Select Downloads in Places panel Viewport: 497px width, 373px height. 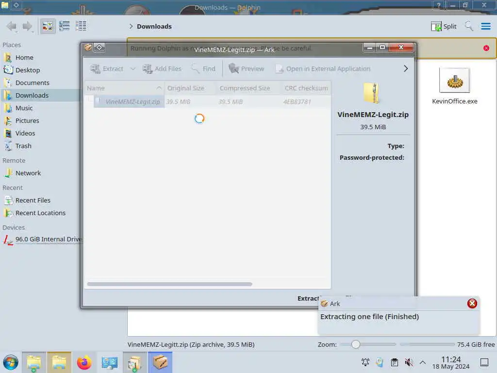(x=41, y=96)
